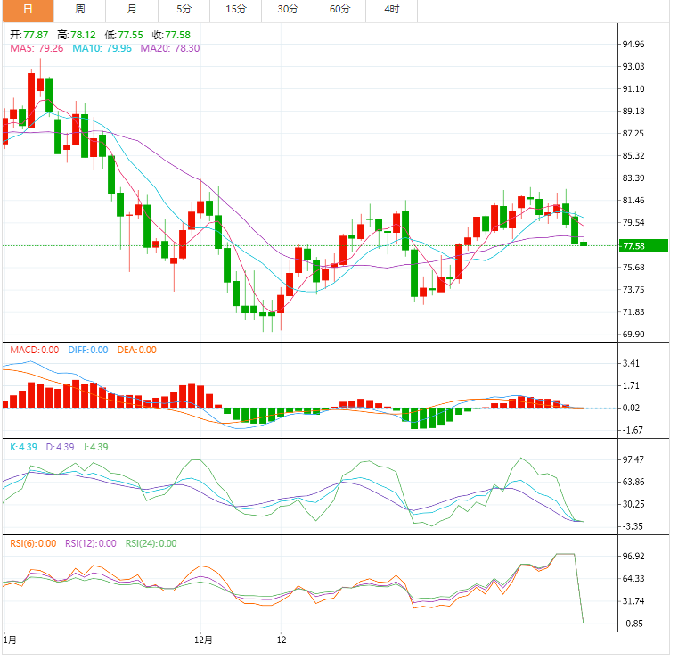Click the 高:78.12 high price
This screenshot has width=678, height=661.
(77, 35)
